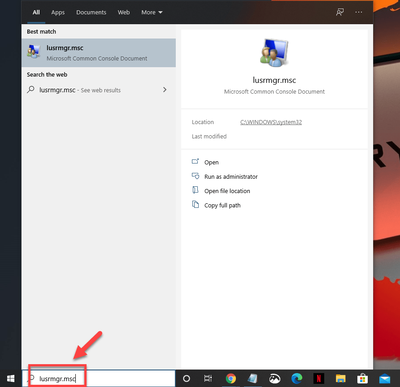Screen dimensions: 400x387
Task: Open the Windows Start button
Action: (x=11, y=378)
